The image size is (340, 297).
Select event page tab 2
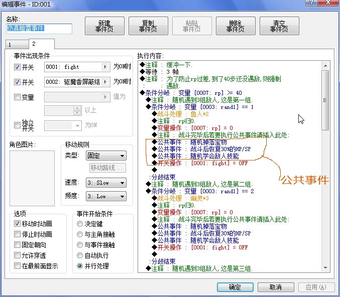coord(41,44)
